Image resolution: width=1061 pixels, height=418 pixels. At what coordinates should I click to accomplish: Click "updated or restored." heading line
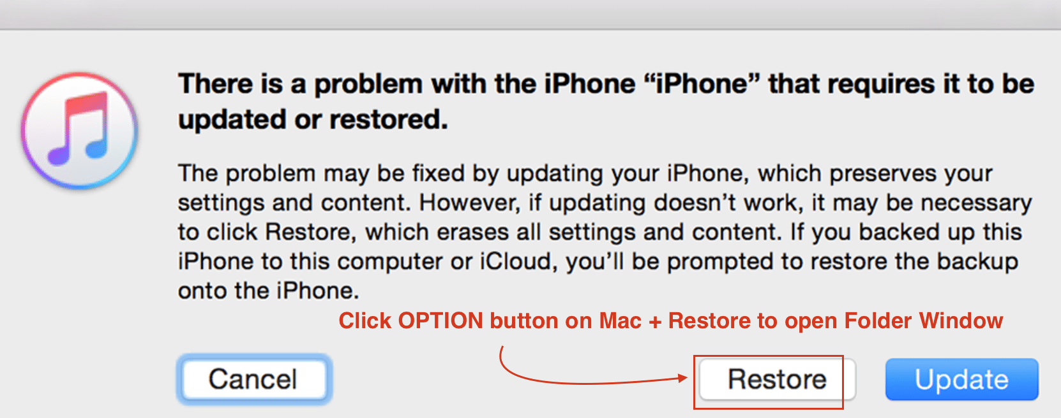[313, 120]
